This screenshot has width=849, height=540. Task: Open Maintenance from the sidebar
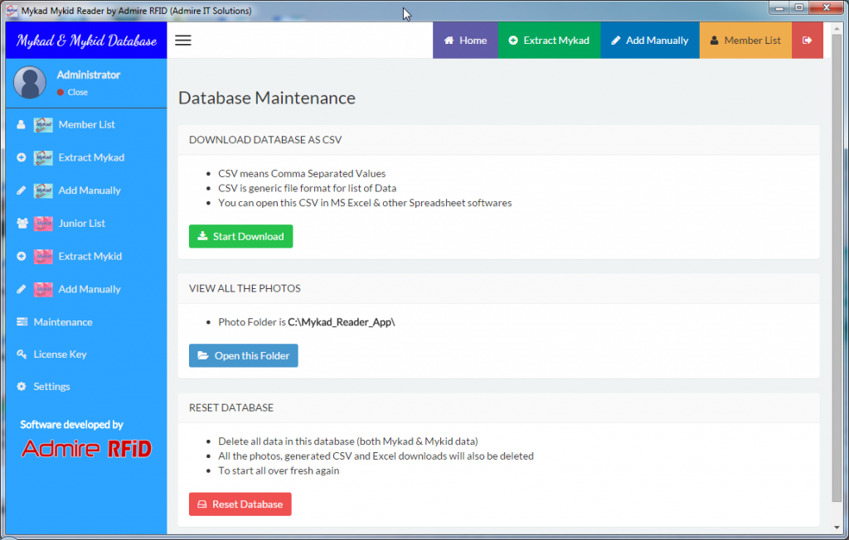63,322
